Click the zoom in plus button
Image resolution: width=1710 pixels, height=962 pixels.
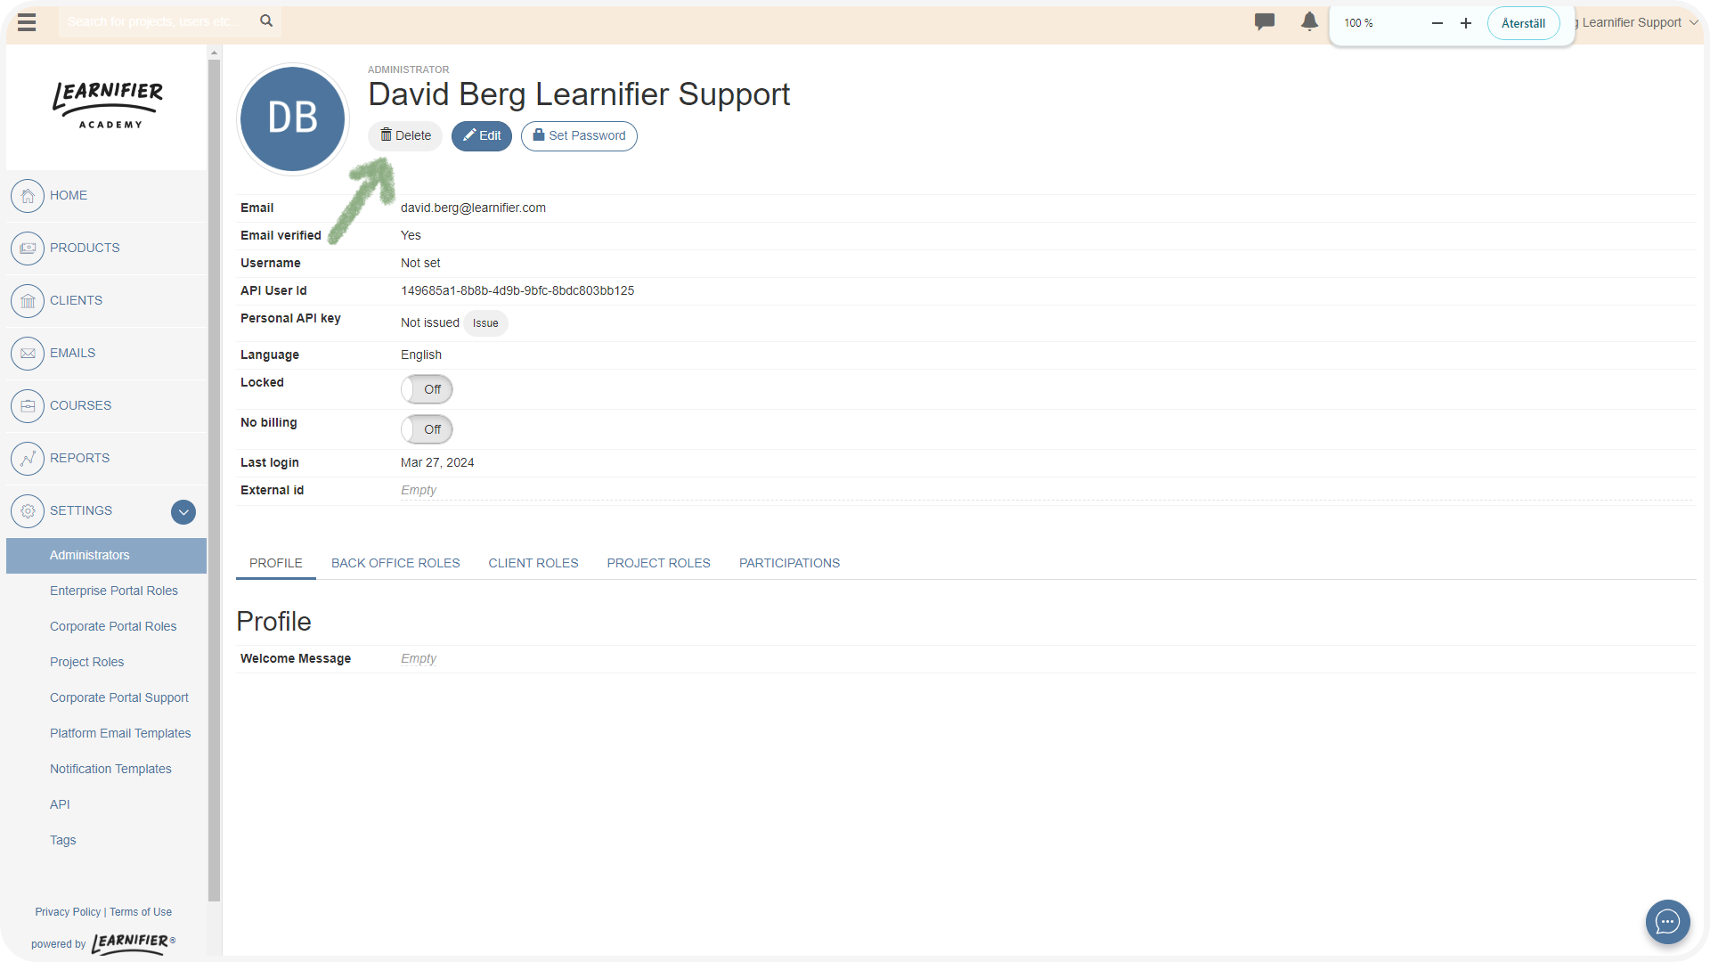click(x=1466, y=23)
